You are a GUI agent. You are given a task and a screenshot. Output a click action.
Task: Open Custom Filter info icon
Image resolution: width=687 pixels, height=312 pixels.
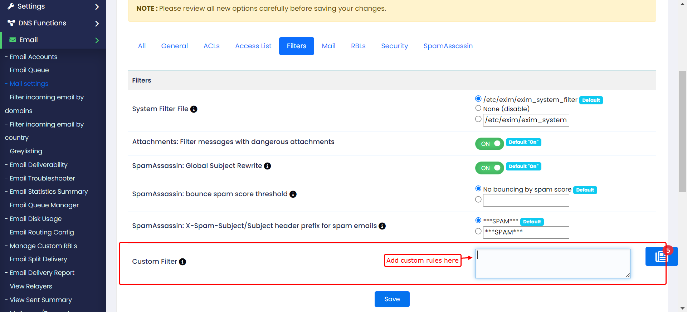tap(182, 262)
